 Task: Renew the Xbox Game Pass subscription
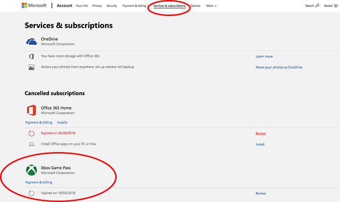pos(261,193)
